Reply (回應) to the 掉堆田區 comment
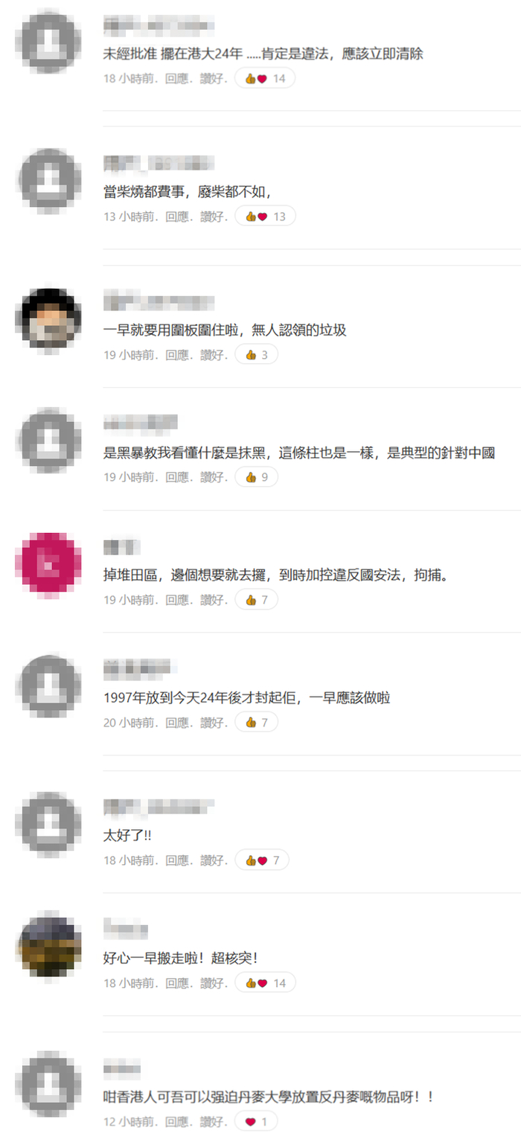The height and width of the screenshot is (1141, 521). [179, 599]
